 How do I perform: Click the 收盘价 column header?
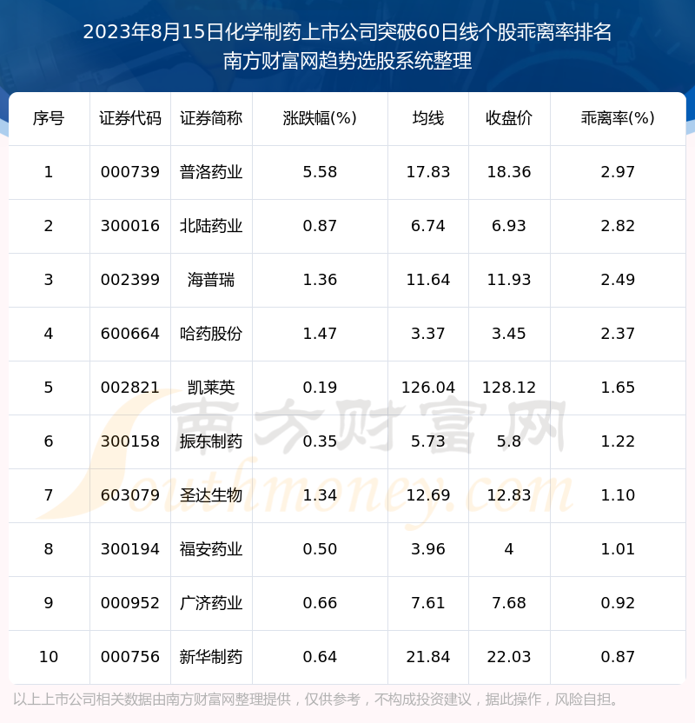(509, 118)
